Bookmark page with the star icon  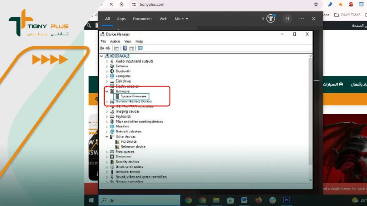click(x=316, y=4)
